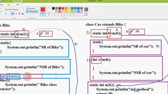Switch to the Text ribbon tab

click(x=18, y=5)
